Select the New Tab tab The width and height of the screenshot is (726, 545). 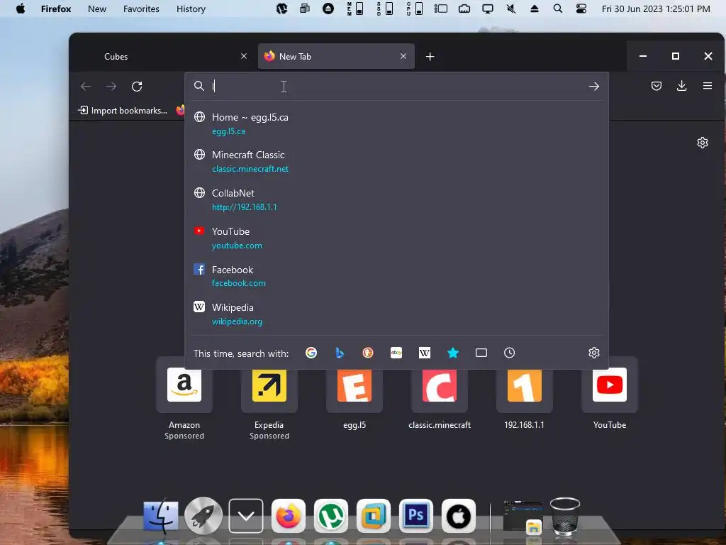tap(336, 57)
